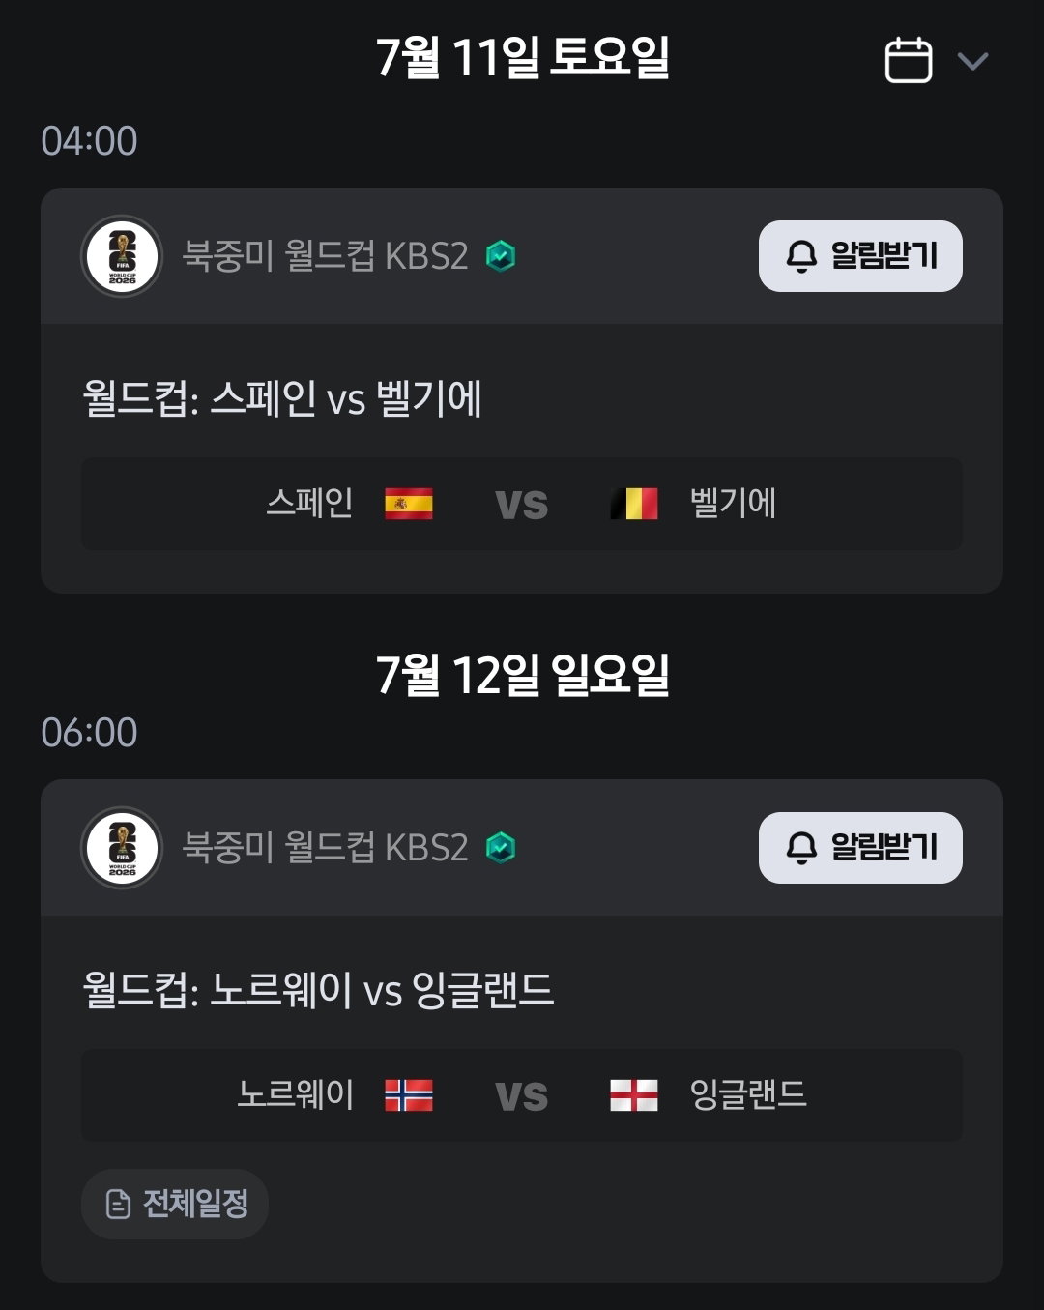This screenshot has height=1310, width=1044.
Task: Click verified badge on second 북중미 월드컵 KBS2
Action: [x=501, y=848]
